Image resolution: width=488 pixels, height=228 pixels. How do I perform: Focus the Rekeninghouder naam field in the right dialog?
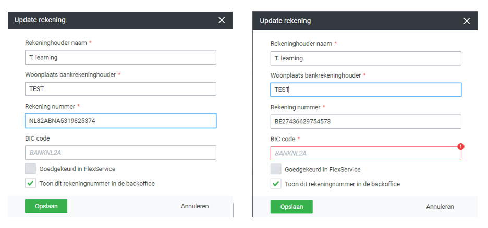pyautogui.click(x=365, y=58)
